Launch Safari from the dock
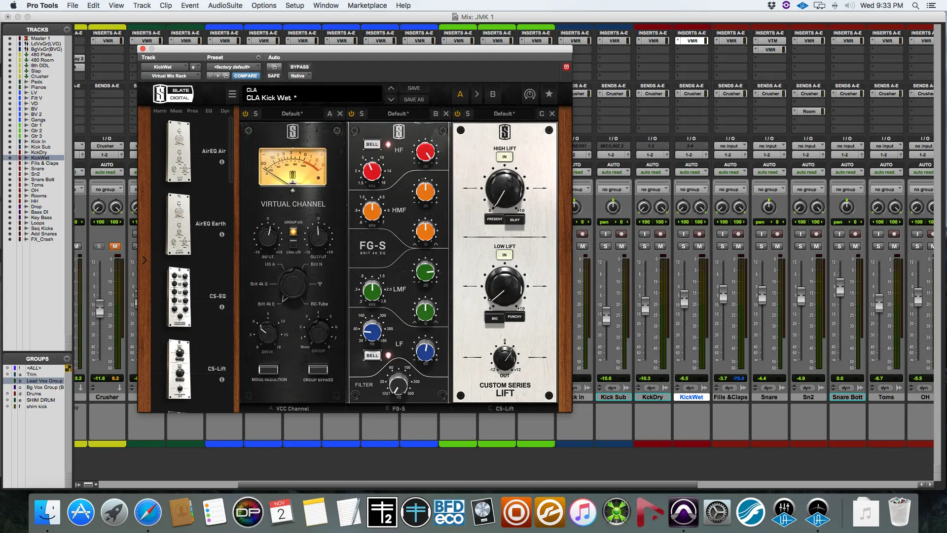947x533 pixels. (147, 512)
